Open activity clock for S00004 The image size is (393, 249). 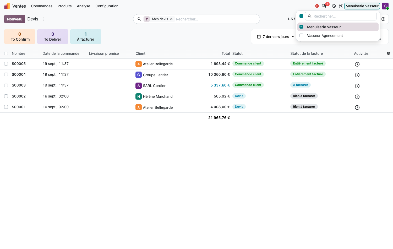(x=357, y=75)
